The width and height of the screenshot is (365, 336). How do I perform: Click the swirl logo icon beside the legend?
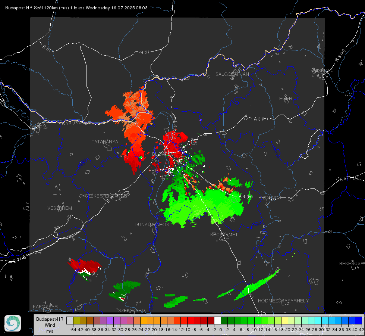click(13, 323)
